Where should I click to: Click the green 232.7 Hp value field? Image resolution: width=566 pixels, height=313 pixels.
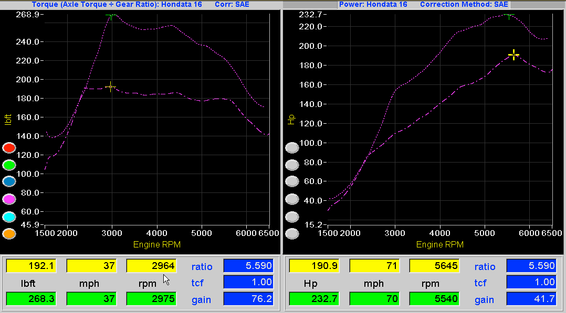(314, 299)
